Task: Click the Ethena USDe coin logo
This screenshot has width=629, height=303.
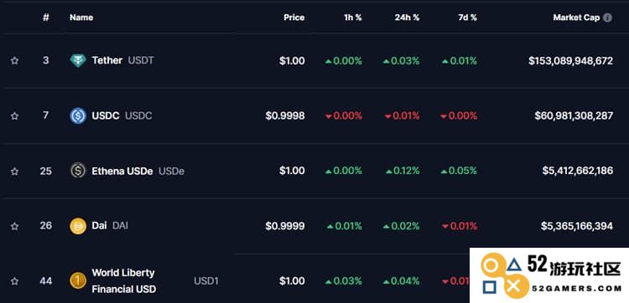Action: (x=78, y=171)
